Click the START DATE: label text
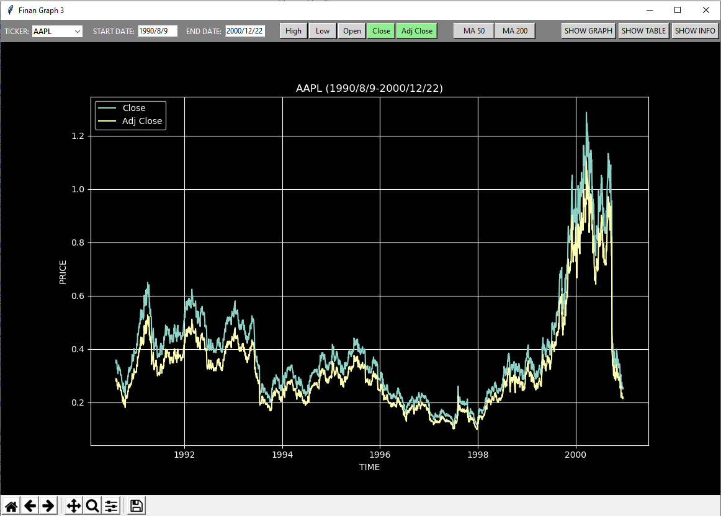Viewport: 721px width, 516px height. [114, 31]
